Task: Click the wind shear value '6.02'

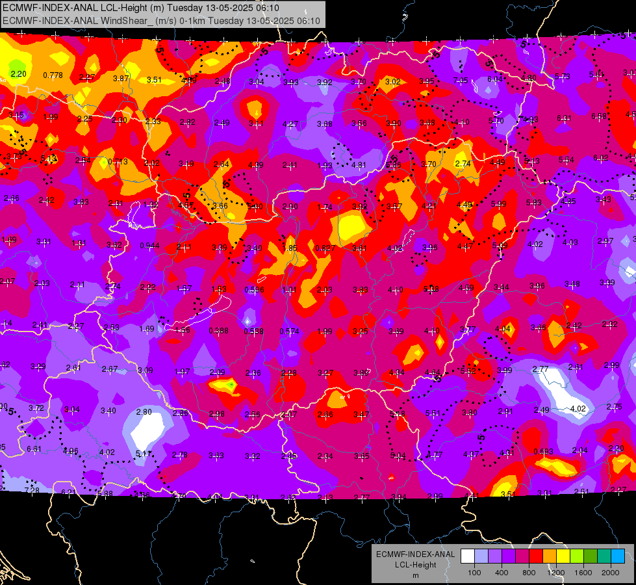Action: point(601,158)
